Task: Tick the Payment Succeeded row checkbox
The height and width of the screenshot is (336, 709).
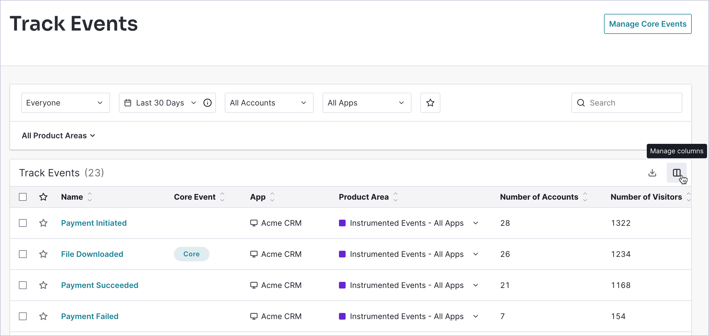Action: tap(23, 285)
